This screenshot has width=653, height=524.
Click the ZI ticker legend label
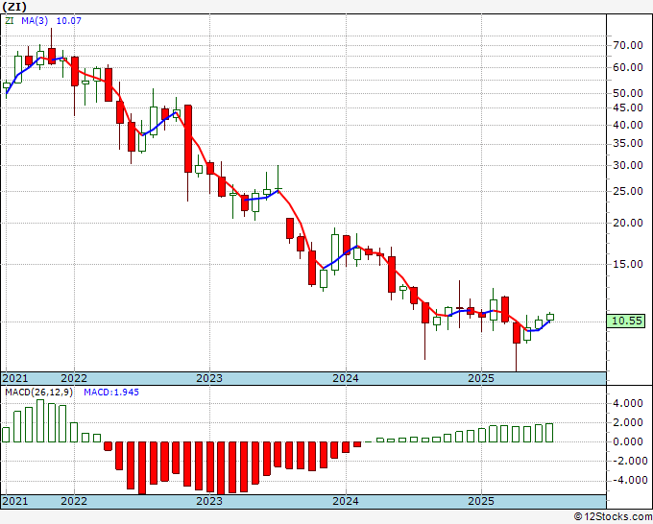click(10, 20)
